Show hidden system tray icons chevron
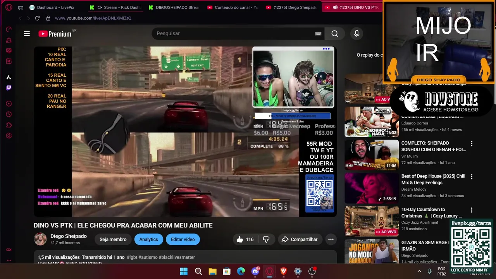This screenshot has height=279, width=496. coord(419,271)
